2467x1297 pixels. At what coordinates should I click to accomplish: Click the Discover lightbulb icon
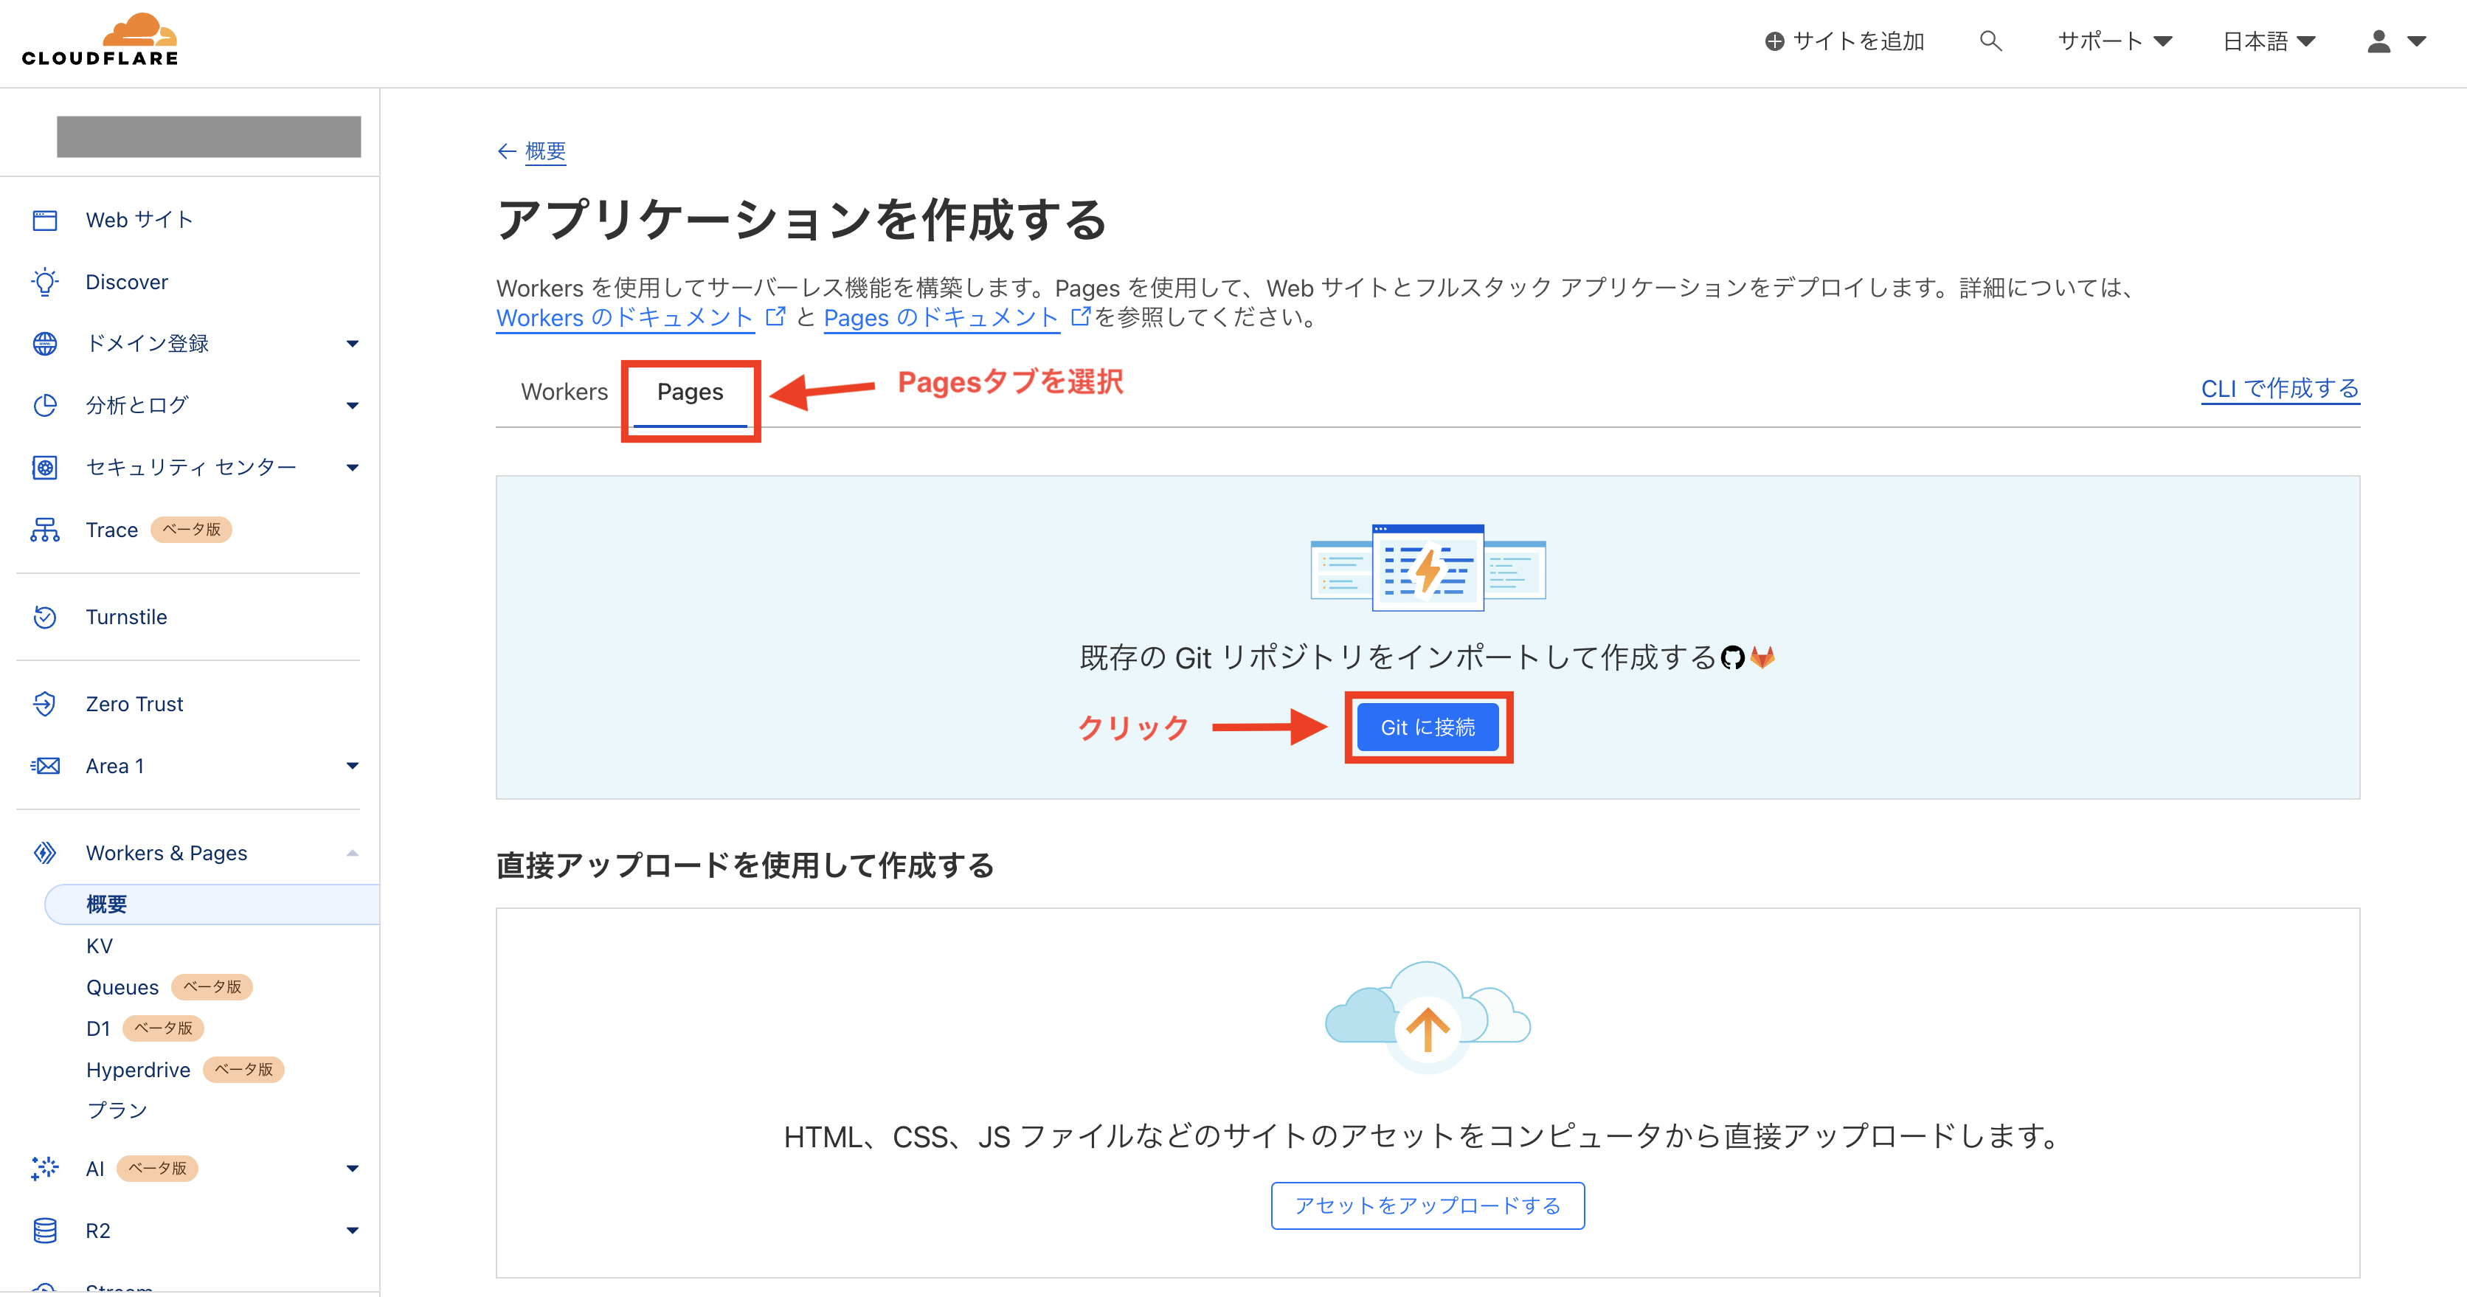pos(45,282)
